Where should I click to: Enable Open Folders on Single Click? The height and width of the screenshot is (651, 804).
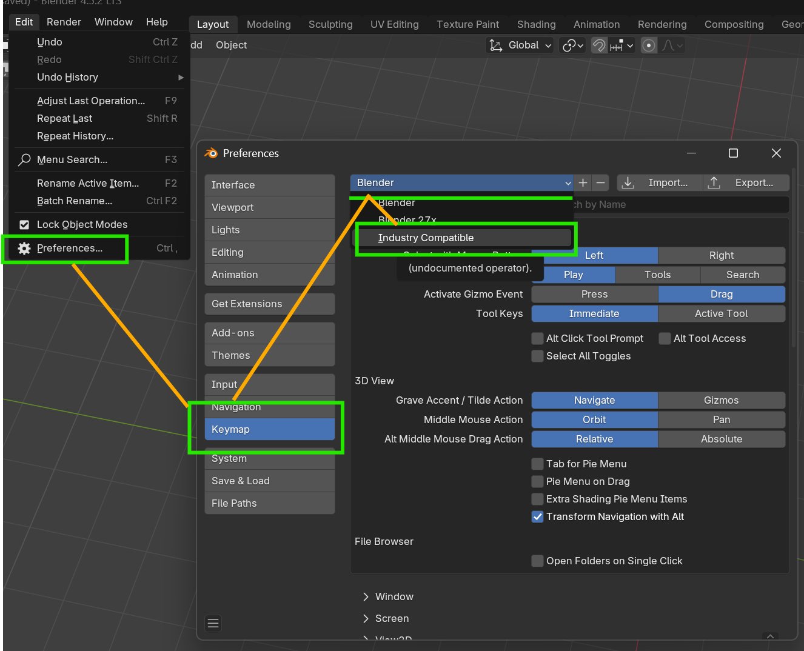[x=537, y=561]
